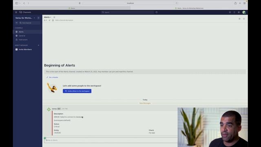Open the Mattermost hamburger menu icon
The image size is (261, 147).
pyautogui.click(x=16, y=12)
